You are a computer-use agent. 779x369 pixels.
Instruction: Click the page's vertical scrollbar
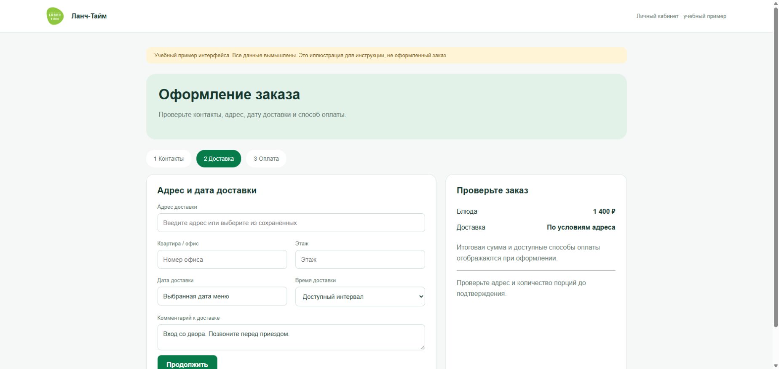pyautogui.click(x=776, y=167)
